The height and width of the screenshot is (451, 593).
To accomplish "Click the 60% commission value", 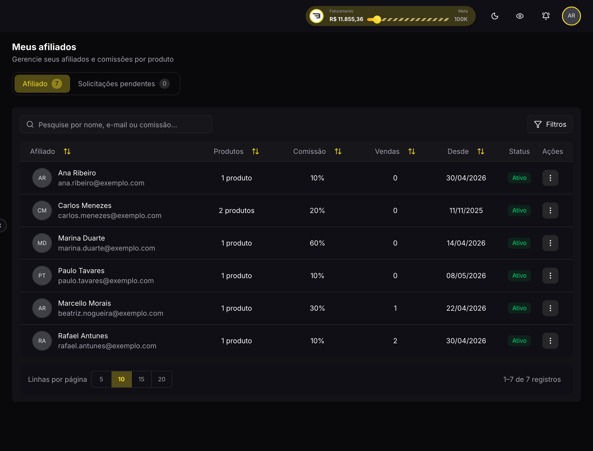I will [x=317, y=243].
